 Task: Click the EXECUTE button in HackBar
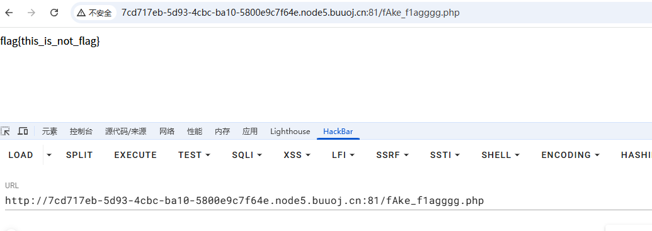pos(135,155)
